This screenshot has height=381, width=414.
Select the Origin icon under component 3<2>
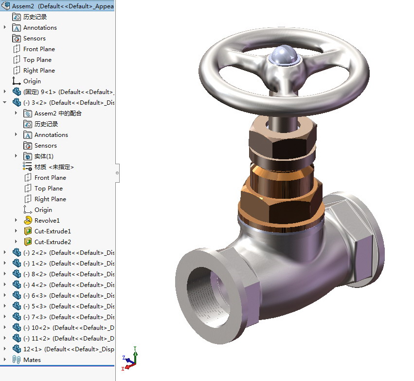point(28,210)
